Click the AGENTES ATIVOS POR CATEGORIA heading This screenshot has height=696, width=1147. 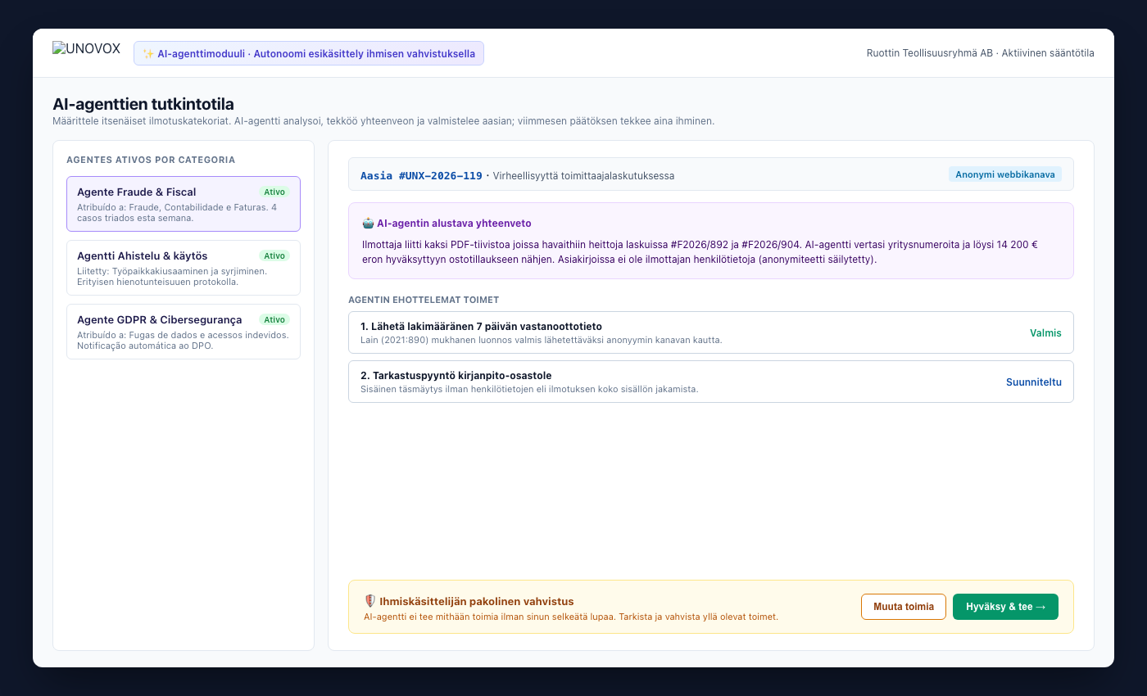point(151,160)
